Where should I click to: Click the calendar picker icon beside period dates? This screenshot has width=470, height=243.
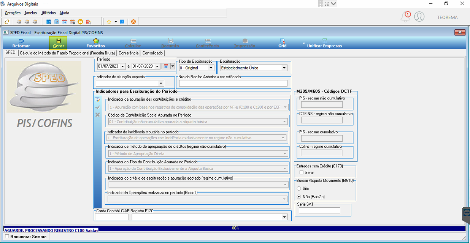(x=166, y=66)
